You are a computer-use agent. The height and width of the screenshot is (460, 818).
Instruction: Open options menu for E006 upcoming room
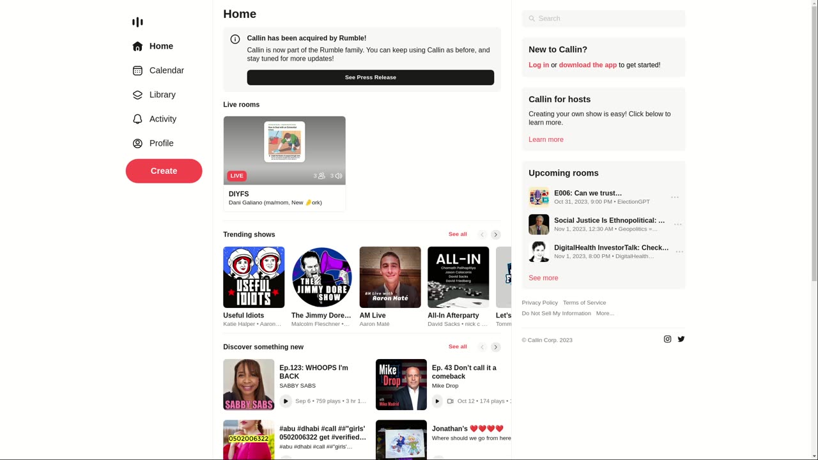[x=675, y=197]
